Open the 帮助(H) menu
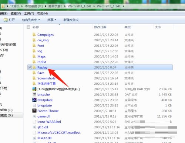Image resolution: width=185 pixels, height=143 pixels. pos(43,13)
